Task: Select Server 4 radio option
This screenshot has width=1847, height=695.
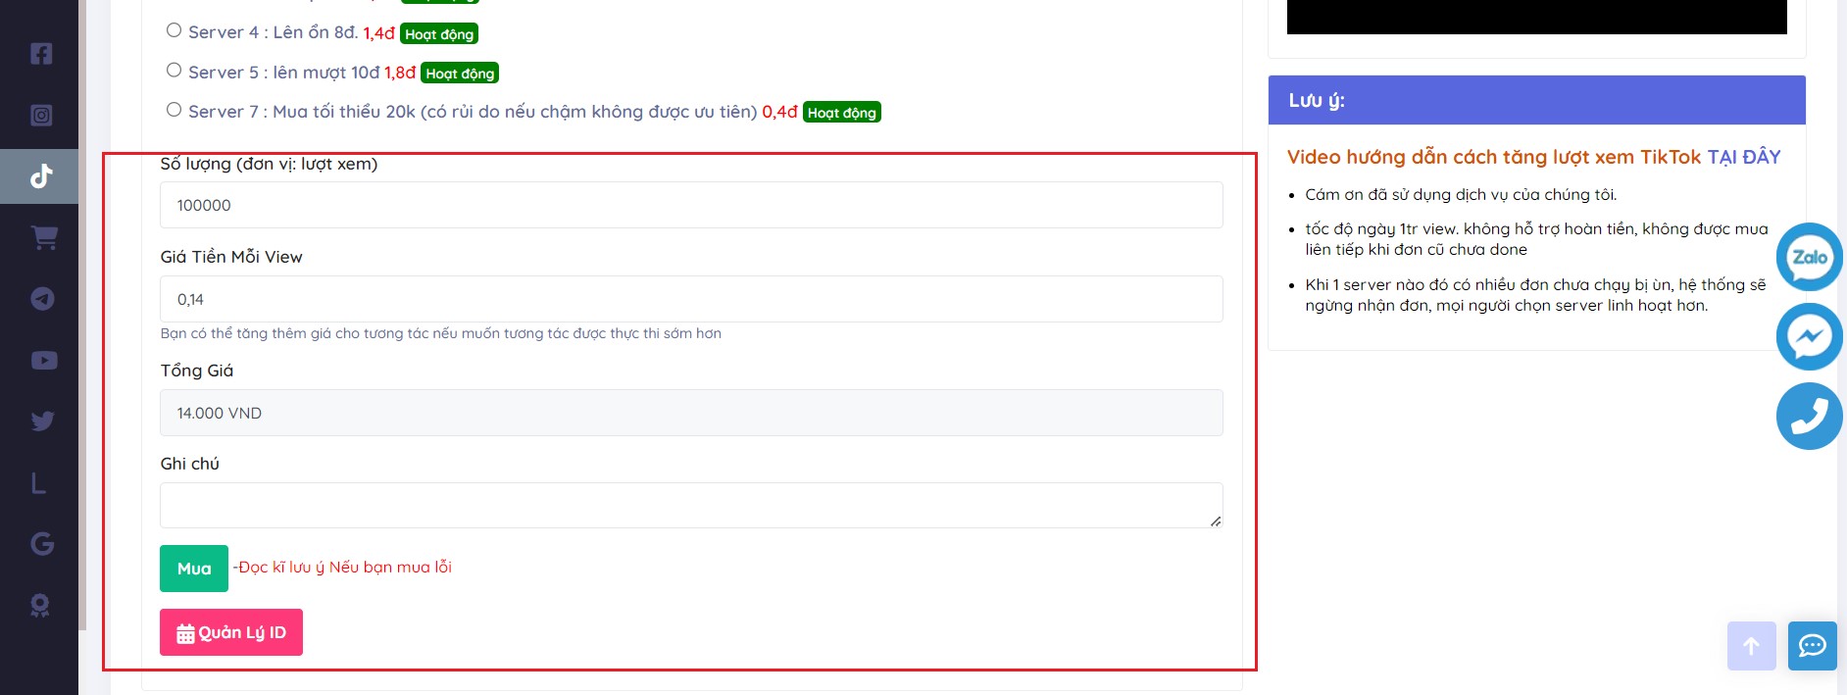Action: (174, 30)
